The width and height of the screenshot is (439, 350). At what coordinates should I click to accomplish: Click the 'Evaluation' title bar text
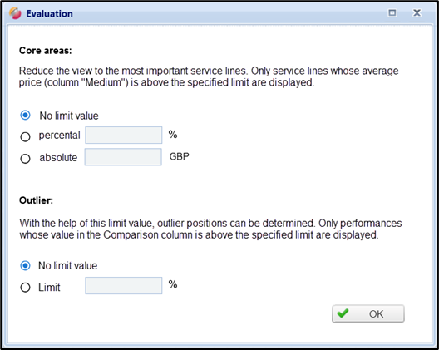coord(50,14)
